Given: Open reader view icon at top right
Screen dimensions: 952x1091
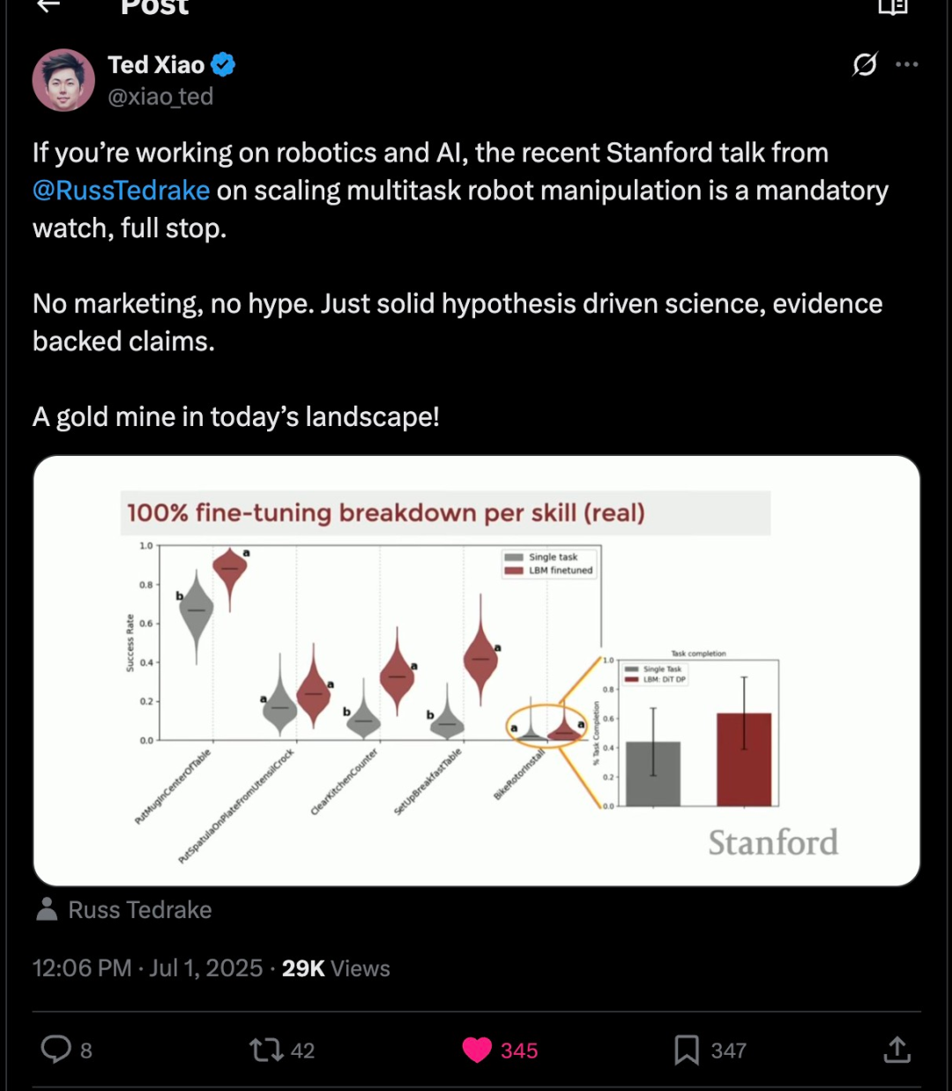Looking at the screenshot, I should 892,7.
